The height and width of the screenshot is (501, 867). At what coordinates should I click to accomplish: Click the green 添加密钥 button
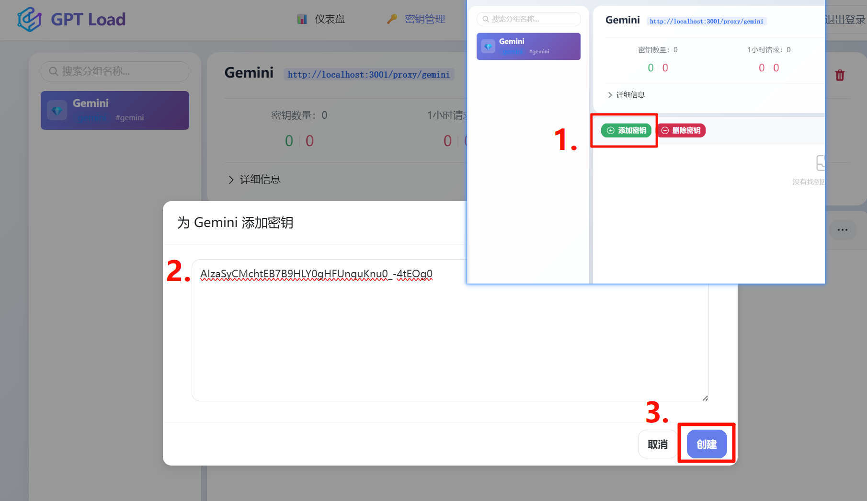coord(626,130)
